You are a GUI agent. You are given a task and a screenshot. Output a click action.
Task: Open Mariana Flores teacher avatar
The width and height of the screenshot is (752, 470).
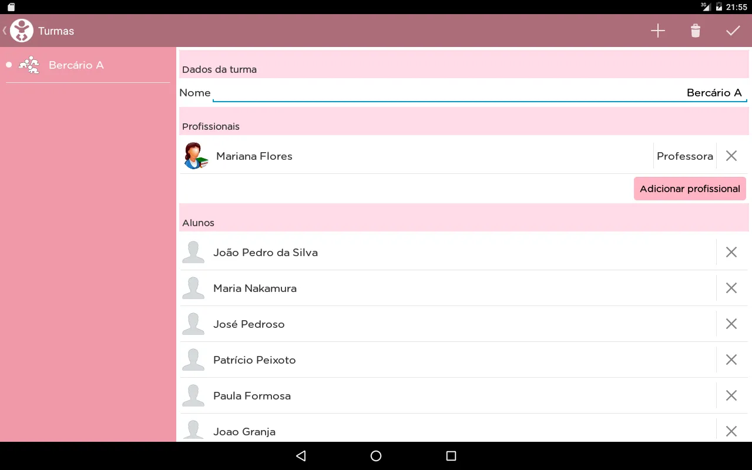(x=196, y=156)
